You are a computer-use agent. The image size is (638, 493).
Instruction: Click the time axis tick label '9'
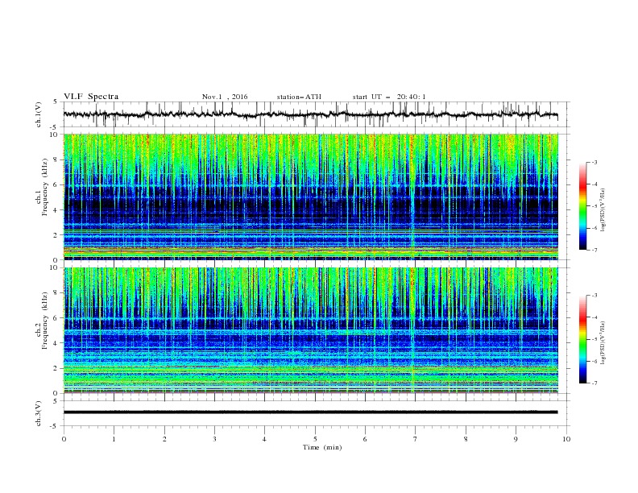pyautogui.click(x=516, y=439)
